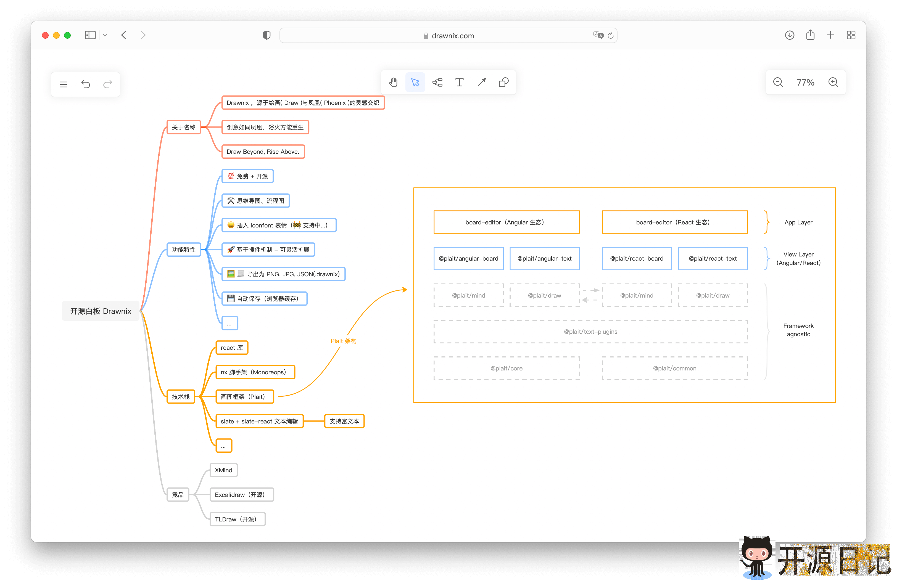The width and height of the screenshot is (897, 583).
Task: Redo the last action
Action: 108,84
